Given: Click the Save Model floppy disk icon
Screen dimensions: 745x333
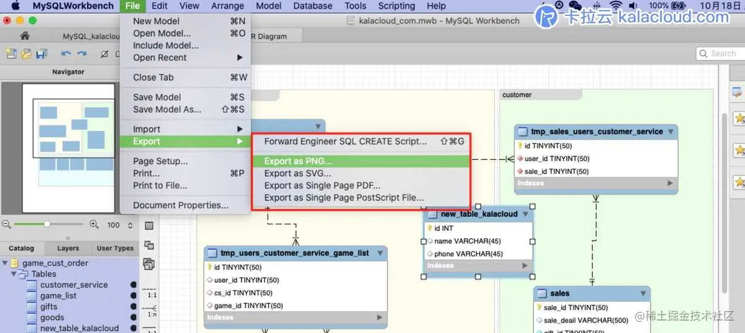Looking at the screenshot, I should coord(42,54).
